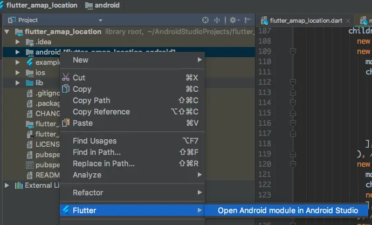This screenshot has height=225, width=372.
Task: Toggle code fold at line 120
Action: [293, 164]
